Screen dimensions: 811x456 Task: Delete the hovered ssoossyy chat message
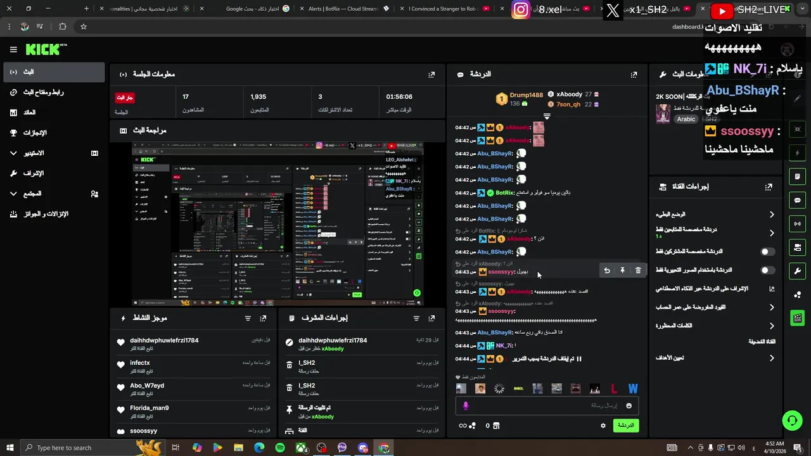coord(638,270)
